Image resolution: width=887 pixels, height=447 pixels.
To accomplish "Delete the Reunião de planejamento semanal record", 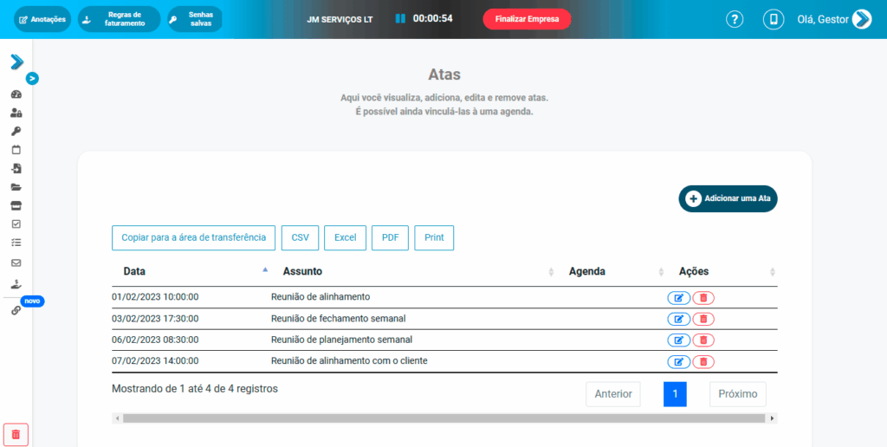I will tap(703, 340).
